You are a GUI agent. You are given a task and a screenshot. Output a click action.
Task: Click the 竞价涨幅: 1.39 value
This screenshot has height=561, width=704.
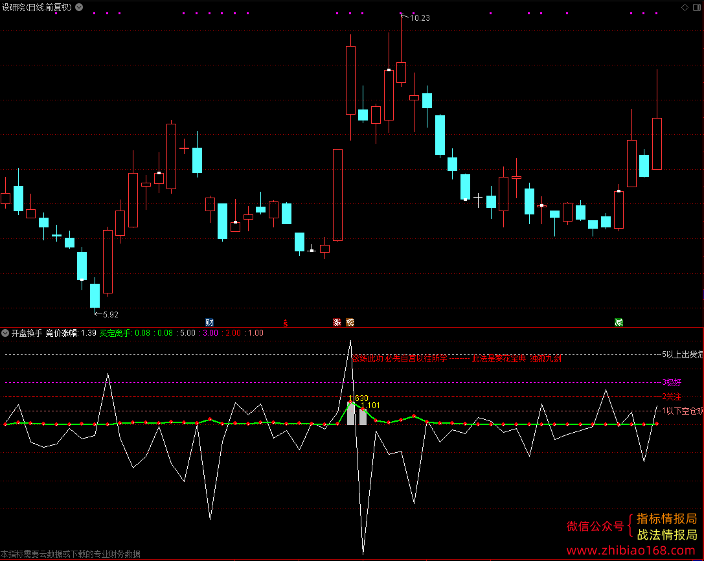click(x=71, y=333)
